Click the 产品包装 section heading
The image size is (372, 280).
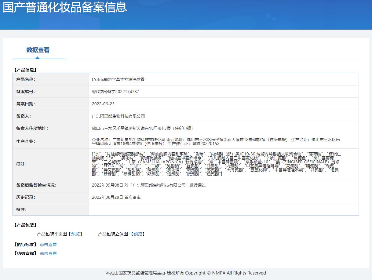[x=25, y=225]
